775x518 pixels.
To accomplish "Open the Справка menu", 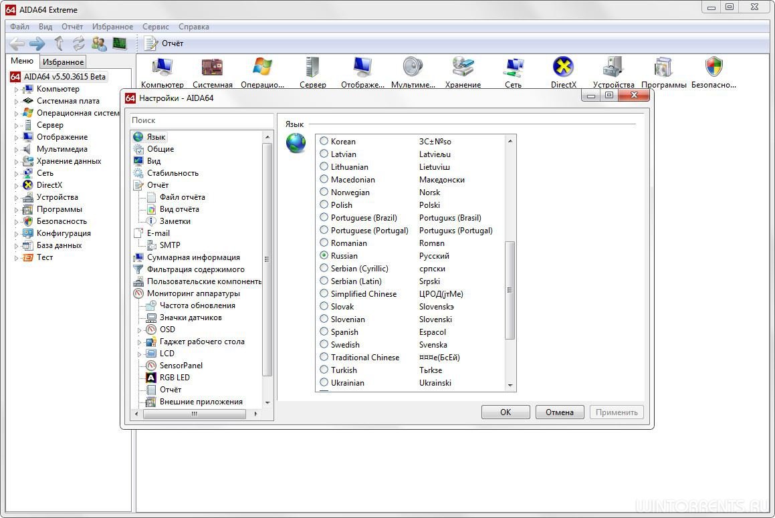I will click(x=194, y=27).
